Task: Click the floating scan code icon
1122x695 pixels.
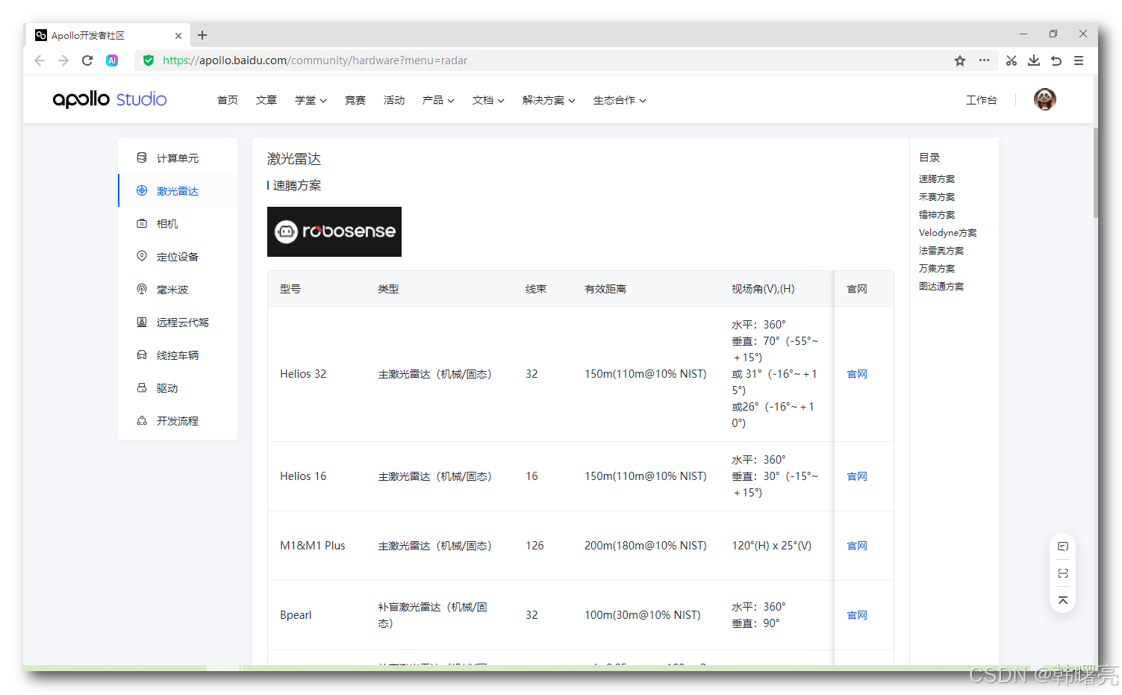Action: coord(1063,573)
